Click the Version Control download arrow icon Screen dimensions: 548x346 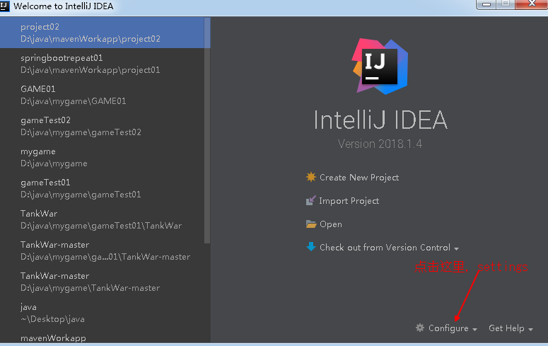tap(310, 247)
